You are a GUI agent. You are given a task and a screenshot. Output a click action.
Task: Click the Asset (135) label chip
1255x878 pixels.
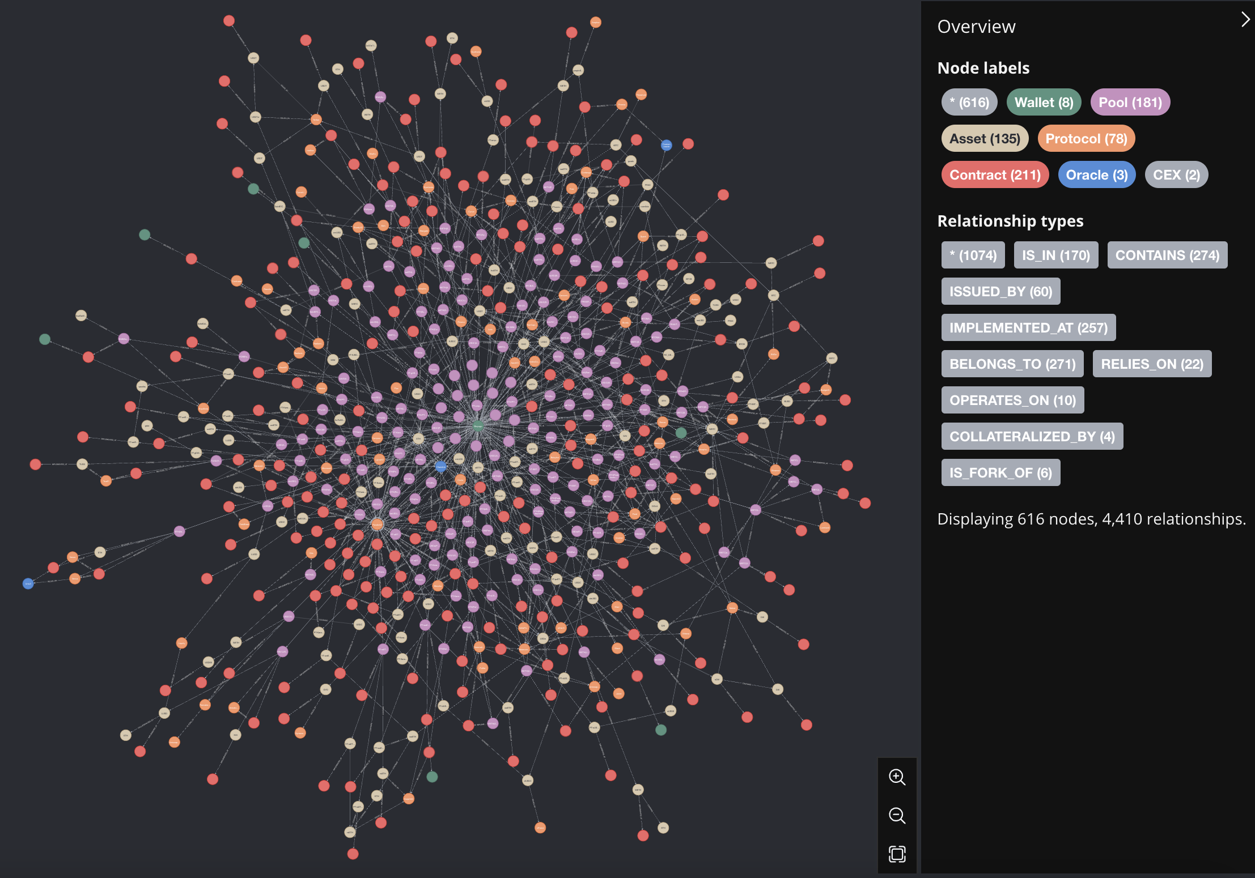point(985,139)
